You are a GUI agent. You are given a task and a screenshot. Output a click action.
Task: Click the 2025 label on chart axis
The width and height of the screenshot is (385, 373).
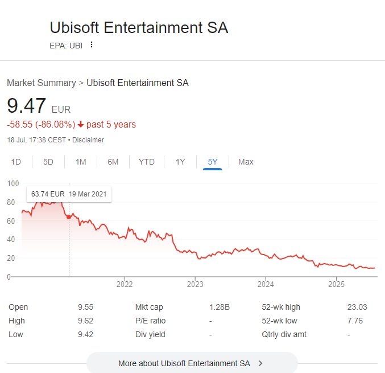(x=337, y=284)
